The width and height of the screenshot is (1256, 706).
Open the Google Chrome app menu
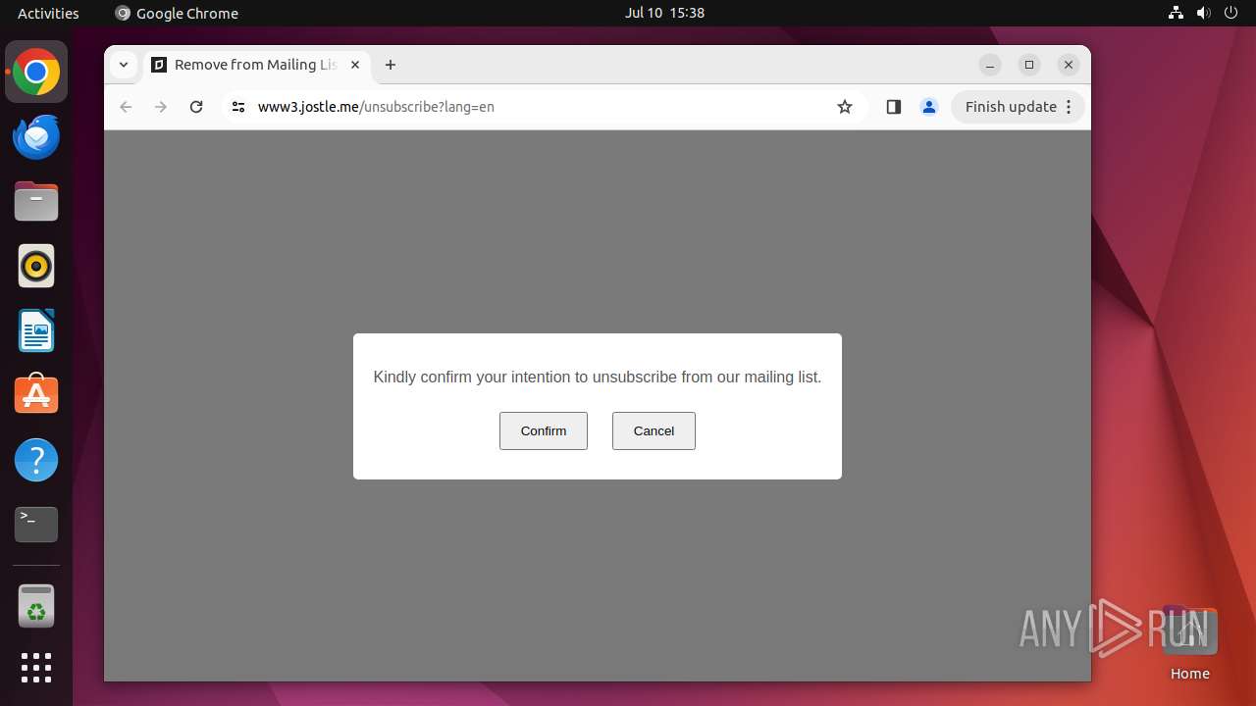pos(177,13)
